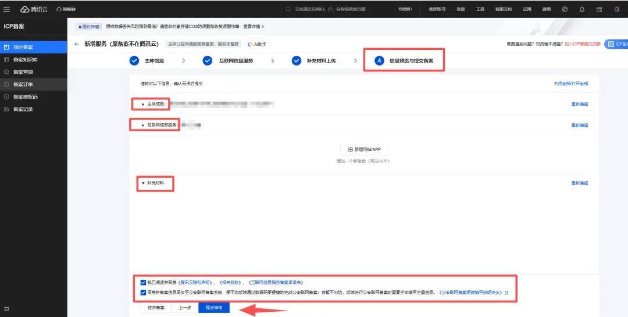Image resolution: width=628 pixels, height=317 pixels.
Task: Expand the 互联网信息服务 section triangle
Action: pyautogui.click(x=144, y=125)
